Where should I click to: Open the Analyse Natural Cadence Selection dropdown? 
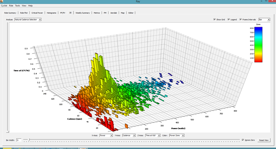click(28, 19)
